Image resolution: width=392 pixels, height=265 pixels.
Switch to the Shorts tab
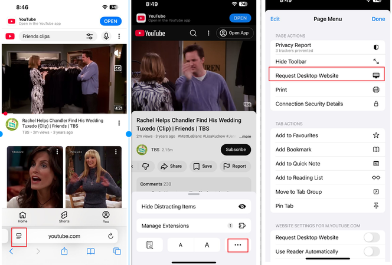64,217
